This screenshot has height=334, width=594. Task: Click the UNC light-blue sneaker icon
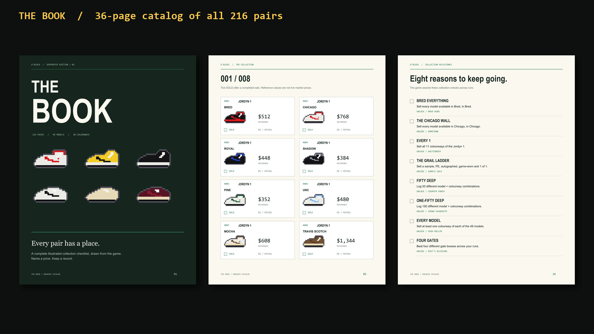coord(313,200)
